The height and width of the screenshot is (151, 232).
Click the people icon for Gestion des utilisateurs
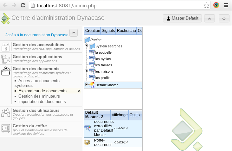6,113
